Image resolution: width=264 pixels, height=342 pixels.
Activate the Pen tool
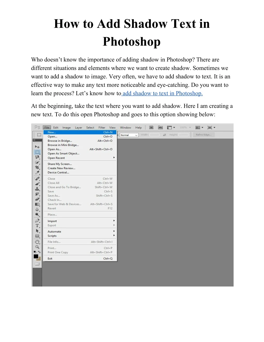tap(37, 221)
